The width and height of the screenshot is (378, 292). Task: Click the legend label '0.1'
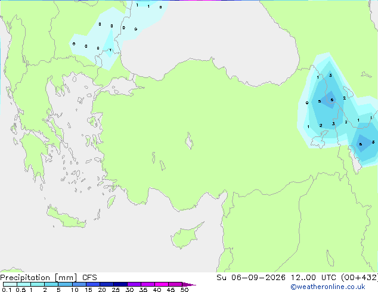(x=7, y=290)
